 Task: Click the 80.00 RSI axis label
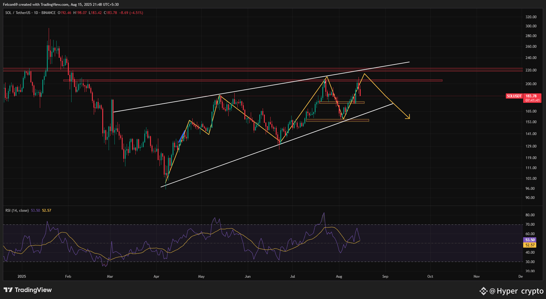(530, 215)
